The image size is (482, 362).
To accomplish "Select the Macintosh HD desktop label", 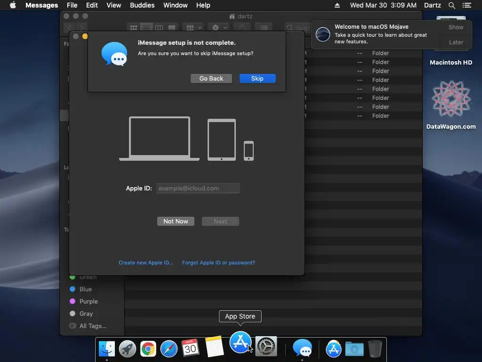I will 450,63.
